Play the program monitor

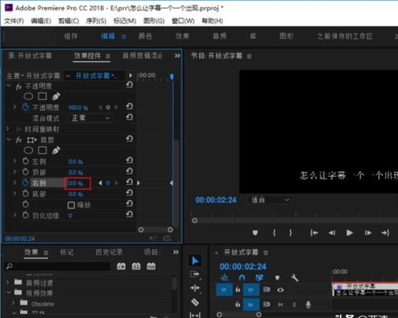click(349, 232)
